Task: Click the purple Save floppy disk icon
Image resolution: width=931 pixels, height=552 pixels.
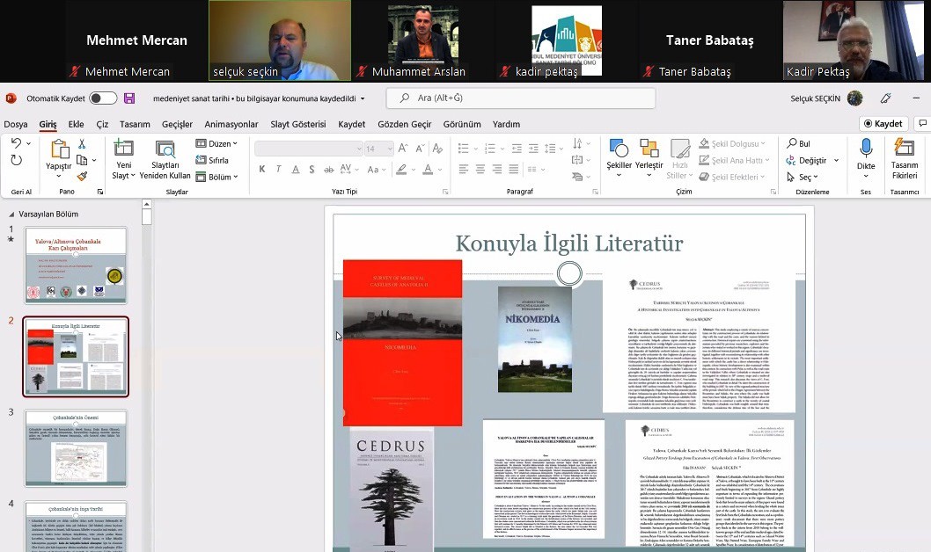Action: point(129,98)
